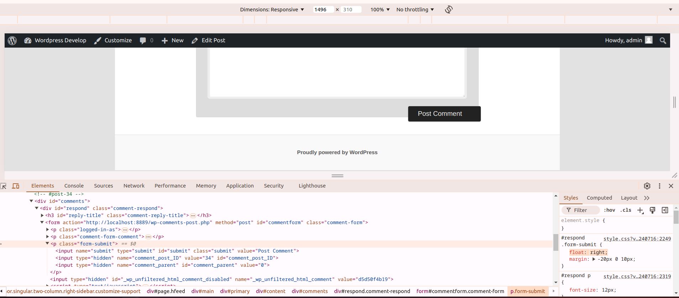Select the Layout pane tab
This screenshot has width=679, height=298.
pyautogui.click(x=629, y=198)
